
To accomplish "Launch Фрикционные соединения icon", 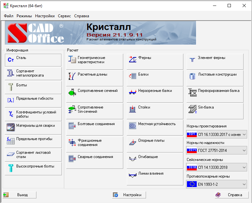I will tap(72, 142).
